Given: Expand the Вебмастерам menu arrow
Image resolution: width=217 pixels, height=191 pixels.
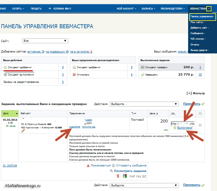Looking at the screenshot, I should (x=209, y=9).
